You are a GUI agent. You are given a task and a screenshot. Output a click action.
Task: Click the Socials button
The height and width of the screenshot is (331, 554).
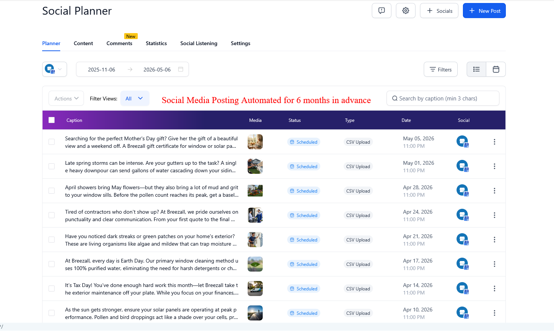pyautogui.click(x=439, y=11)
